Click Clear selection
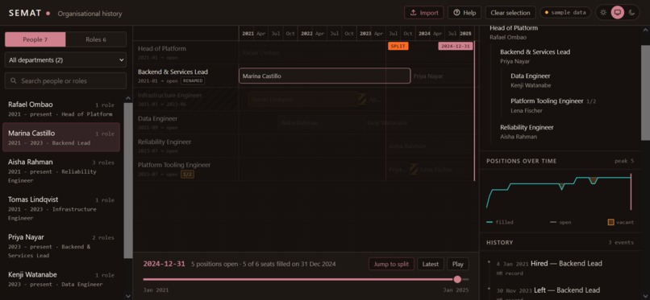 click(510, 12)
